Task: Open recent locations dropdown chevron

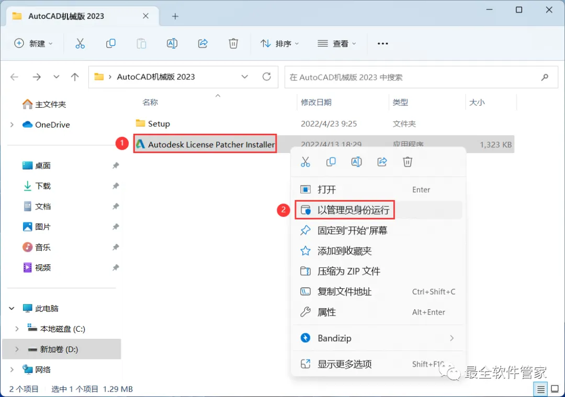Action: tap(56, 77)
